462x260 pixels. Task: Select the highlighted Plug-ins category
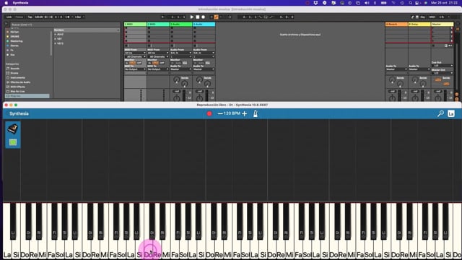click(27, 96)
